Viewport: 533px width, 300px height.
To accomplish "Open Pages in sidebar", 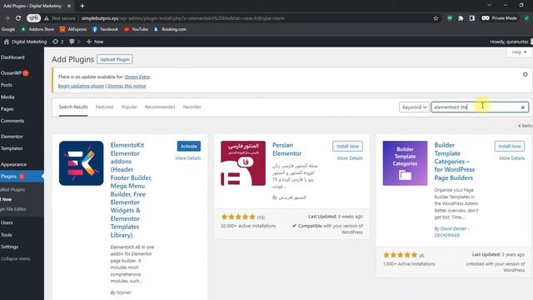I will point(7,109).
